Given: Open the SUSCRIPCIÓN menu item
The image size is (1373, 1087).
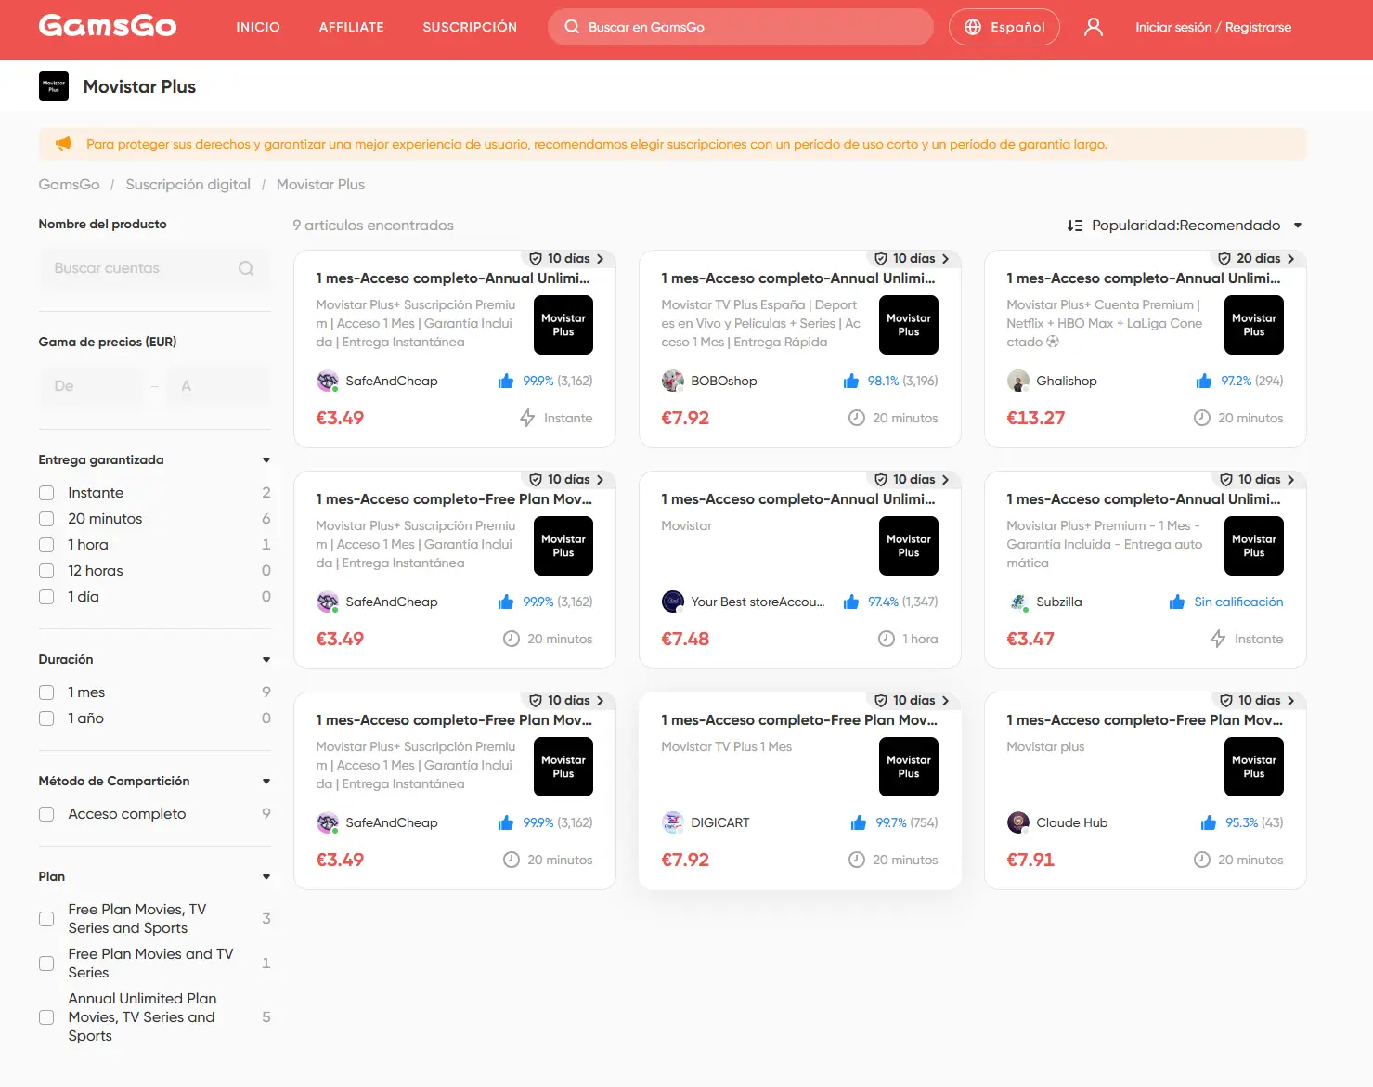Looking at the screenshot, I should [x=470, y=27].
